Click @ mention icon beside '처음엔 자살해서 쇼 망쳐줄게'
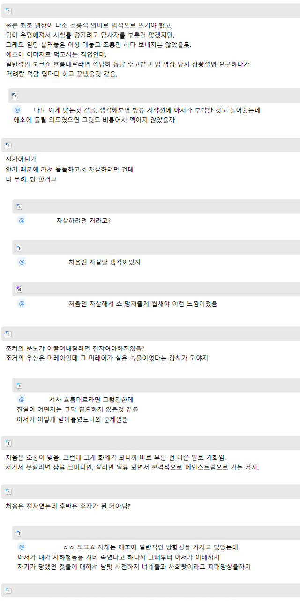This screenshot has height=601, width=300. pyautogui.click(x=22, y=303)
